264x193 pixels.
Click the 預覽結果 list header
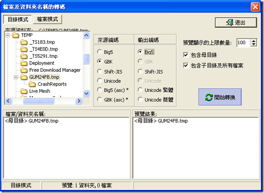tap(196, 114)
